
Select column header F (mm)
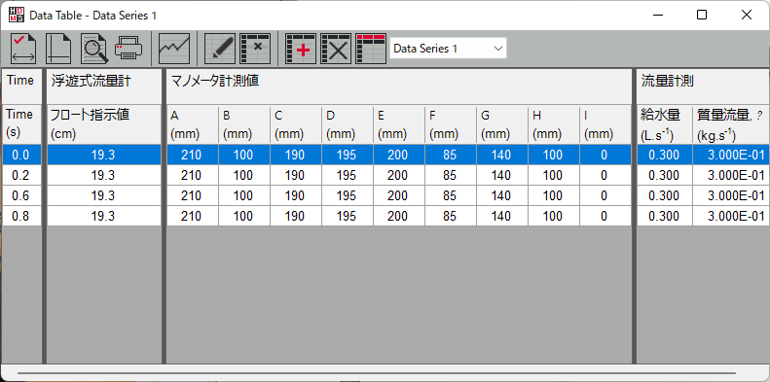click(x=451, y=124)
